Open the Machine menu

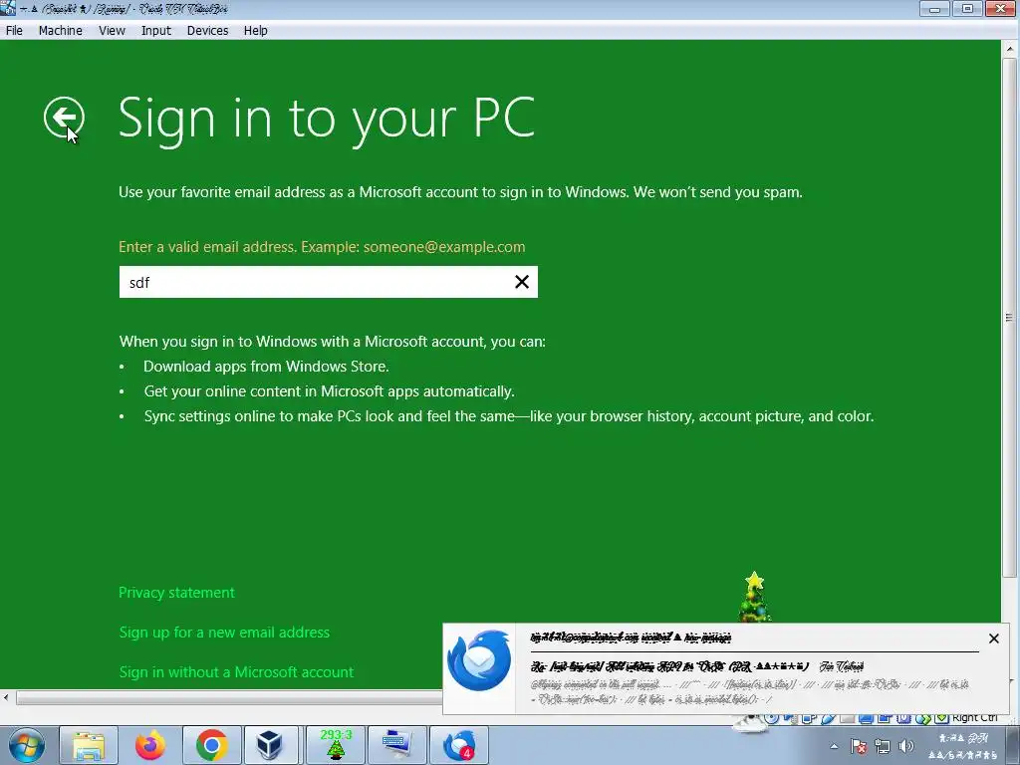(61, 31)
